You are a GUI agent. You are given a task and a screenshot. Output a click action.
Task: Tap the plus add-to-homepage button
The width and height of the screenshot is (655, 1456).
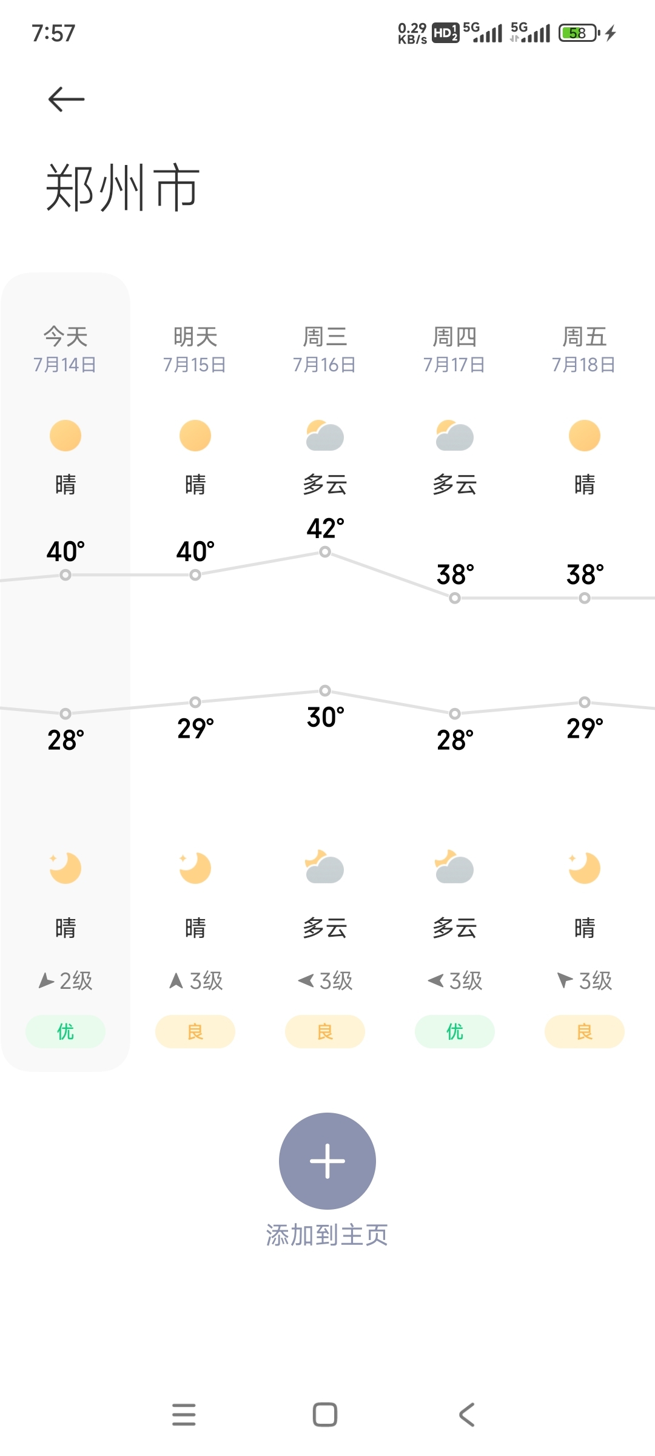[327, 1161]
